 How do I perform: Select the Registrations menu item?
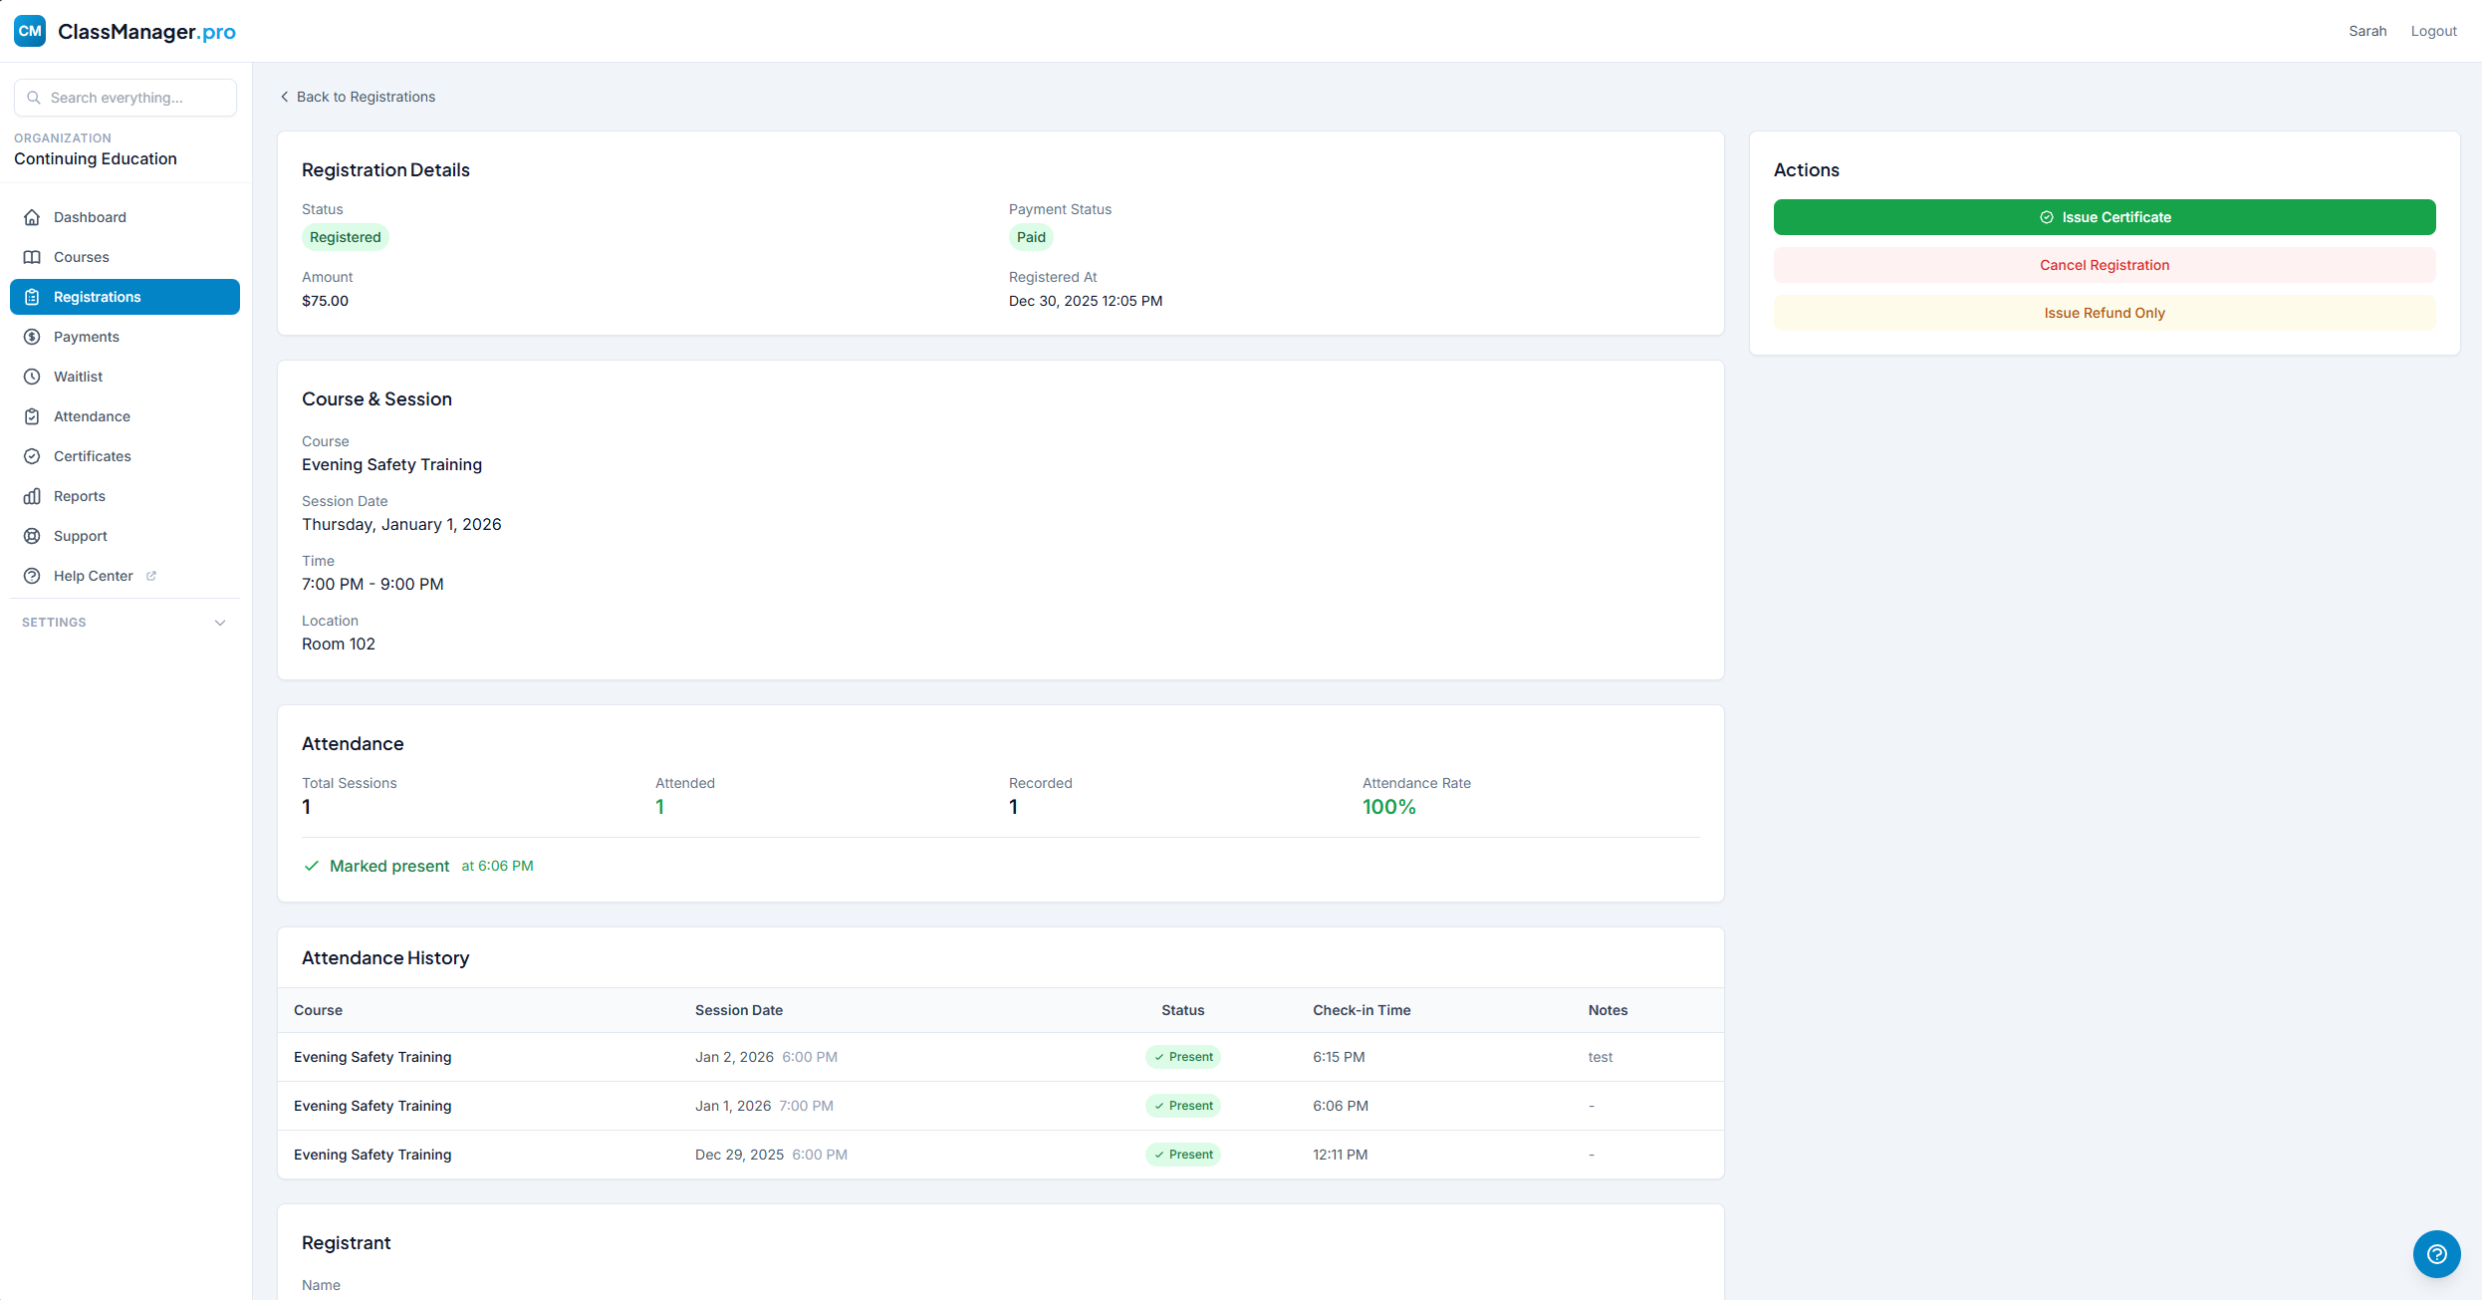[x=124, y=297]
